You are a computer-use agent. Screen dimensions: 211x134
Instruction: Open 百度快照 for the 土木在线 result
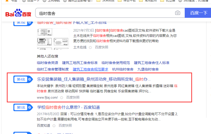point(102,47)
